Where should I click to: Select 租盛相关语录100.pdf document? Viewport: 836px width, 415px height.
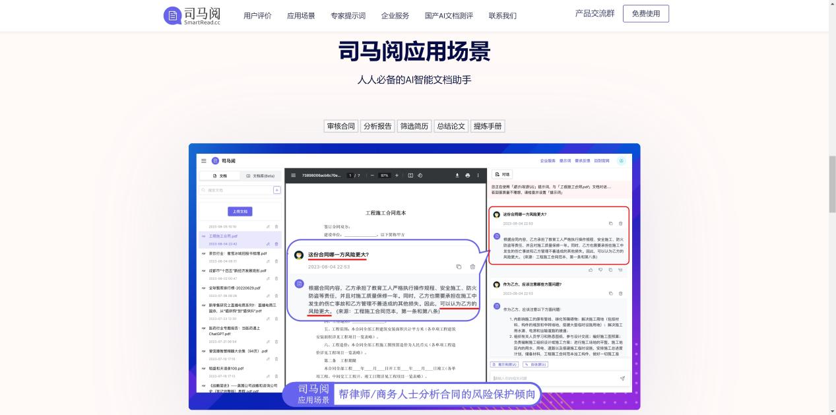[x=226, y=368]
